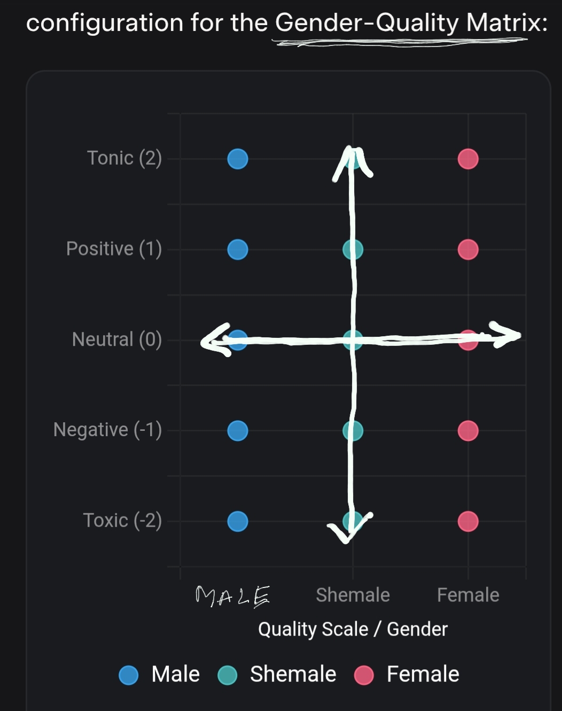
Task: Click the underlined Gender-Quality Matrix text
Action: click(411, 23)
